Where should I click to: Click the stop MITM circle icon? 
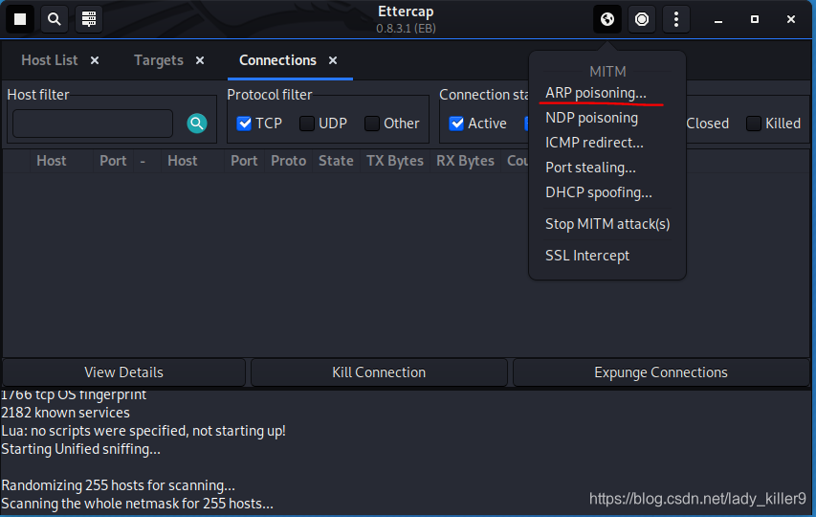pos(642,19)
